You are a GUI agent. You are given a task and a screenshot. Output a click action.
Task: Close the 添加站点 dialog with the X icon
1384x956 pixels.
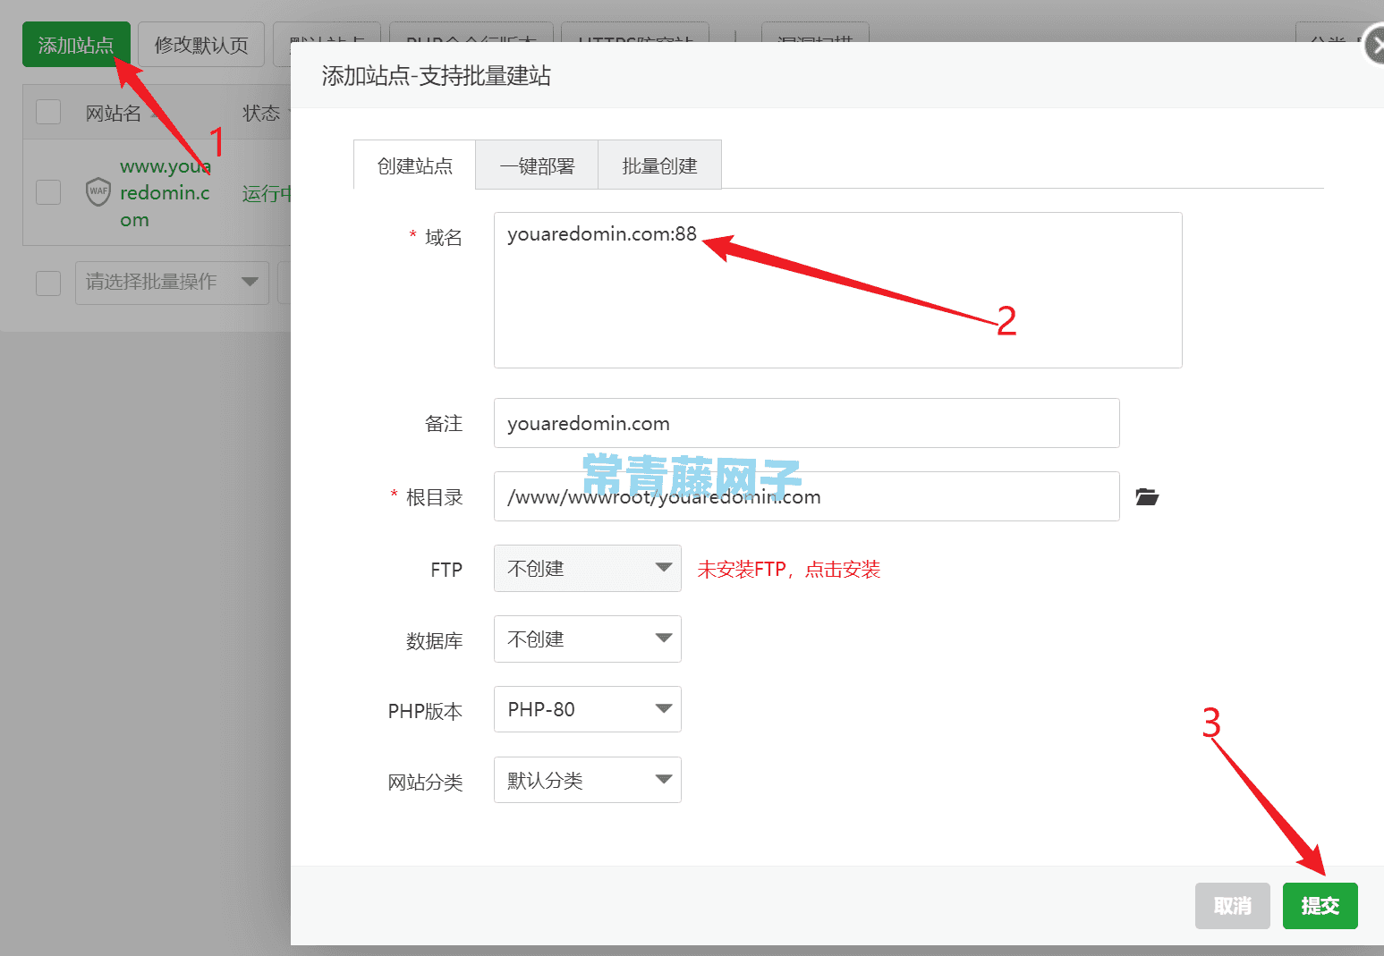point(1375,45)
